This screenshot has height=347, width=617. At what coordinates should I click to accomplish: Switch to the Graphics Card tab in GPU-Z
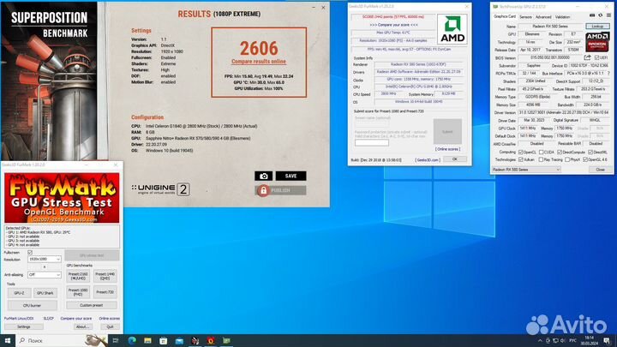[505, 17]
